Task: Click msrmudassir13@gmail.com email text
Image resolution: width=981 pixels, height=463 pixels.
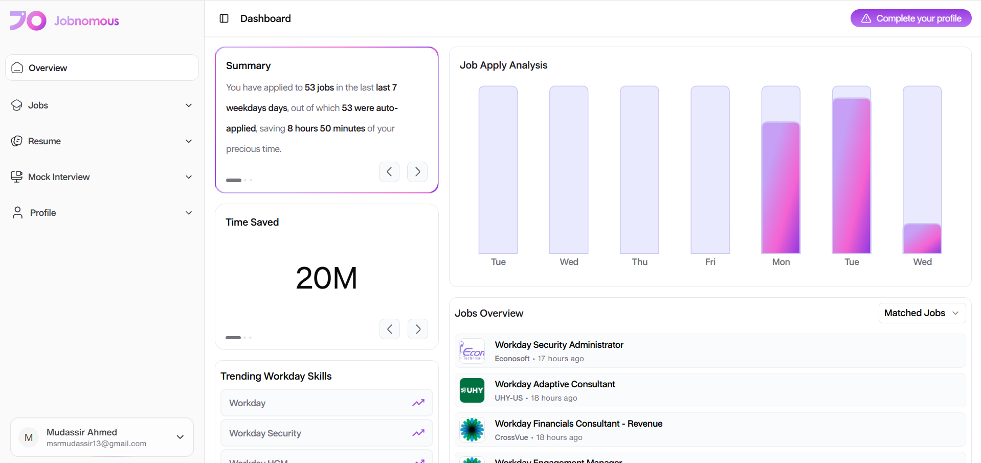Action: pyautogui.click(x=96, y=444)
